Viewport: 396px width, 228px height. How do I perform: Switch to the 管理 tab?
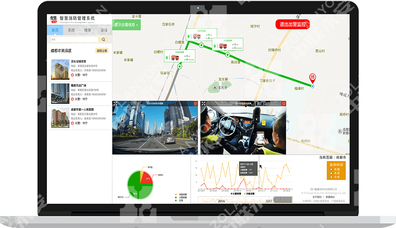104,30
